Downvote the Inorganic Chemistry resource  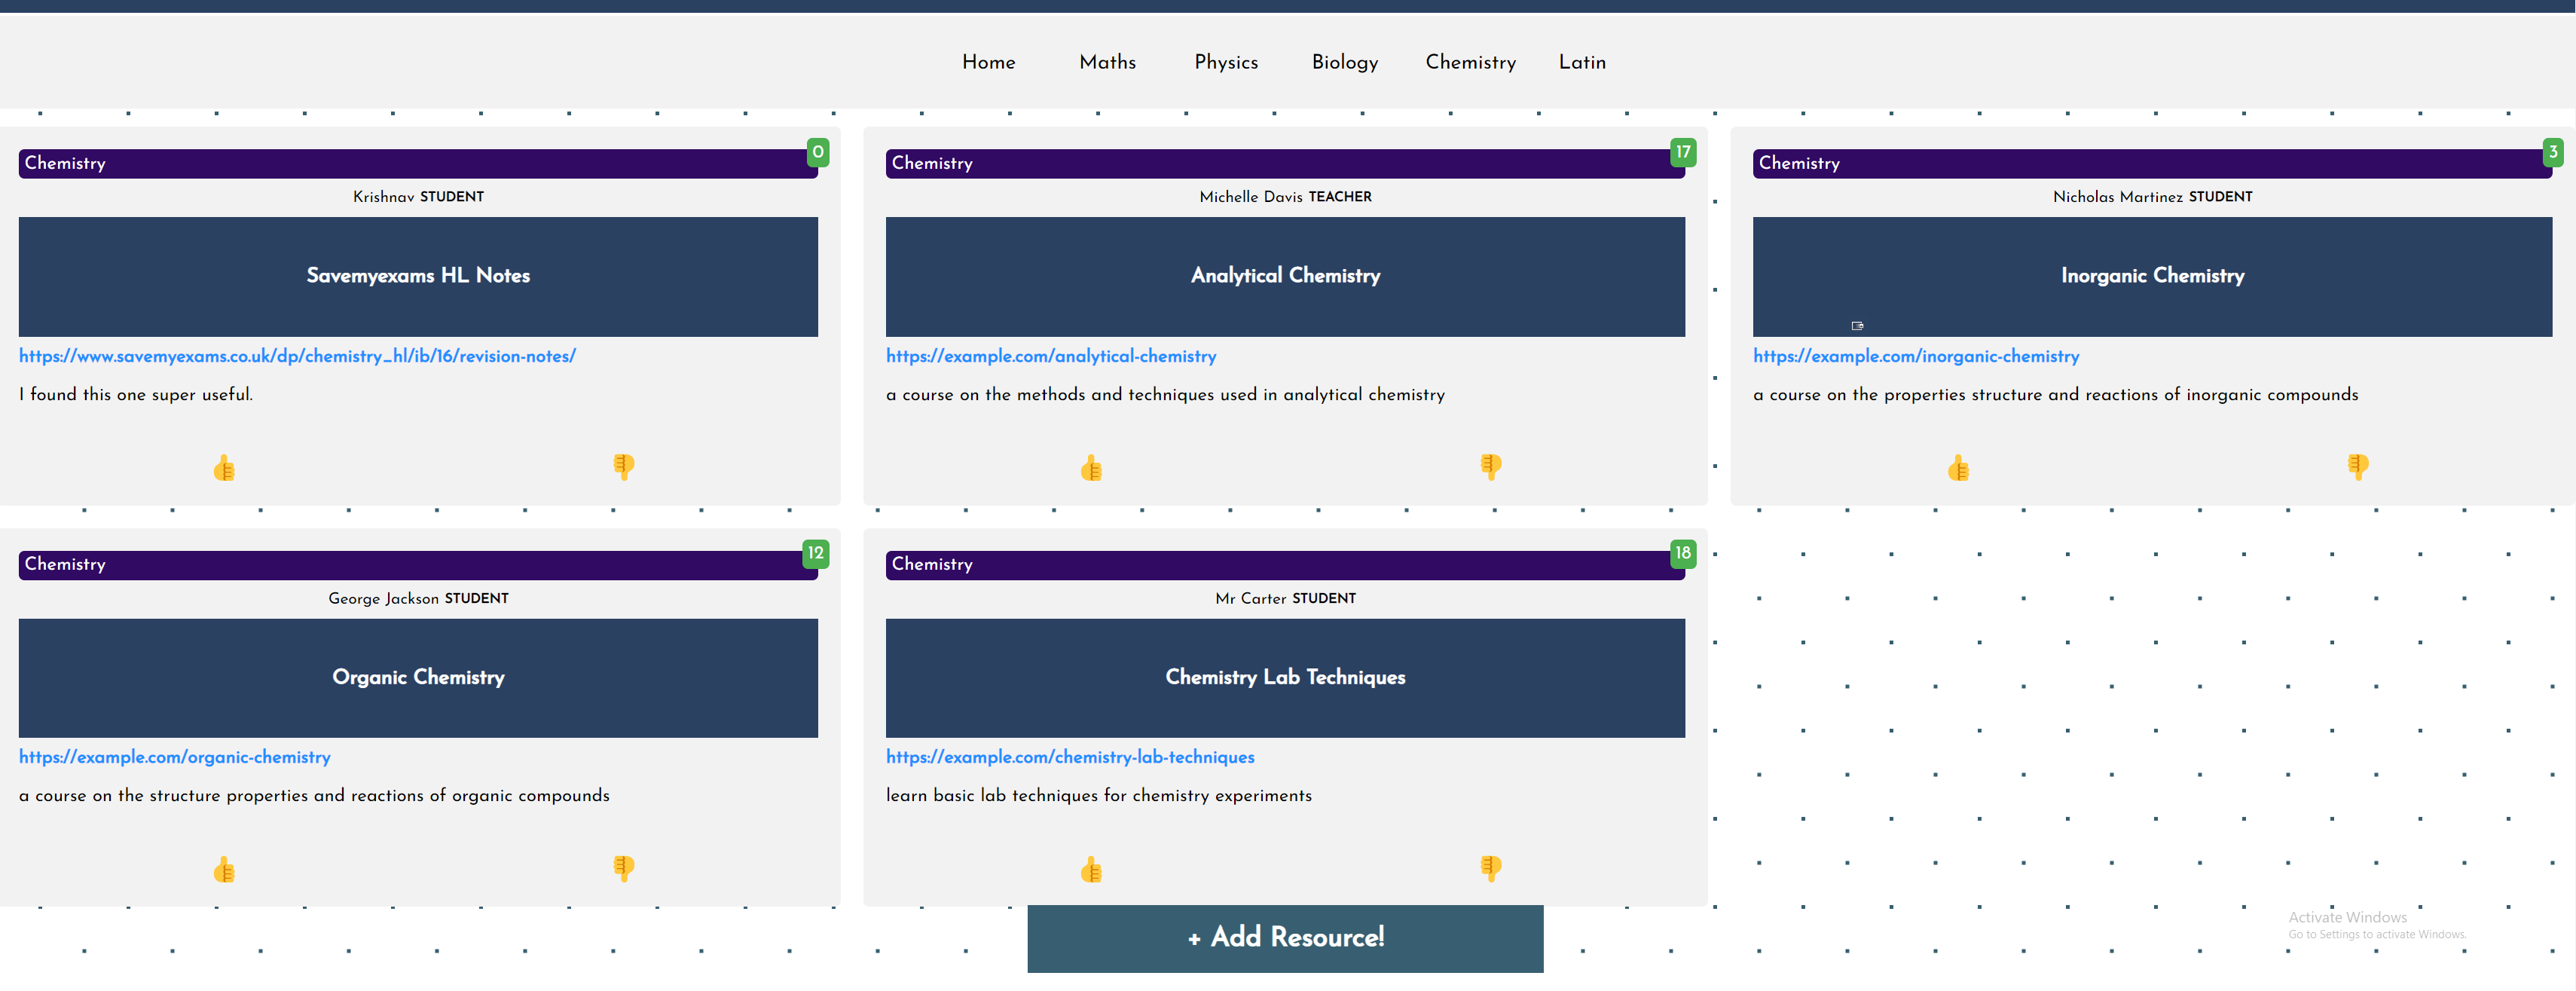point(2356,467)
